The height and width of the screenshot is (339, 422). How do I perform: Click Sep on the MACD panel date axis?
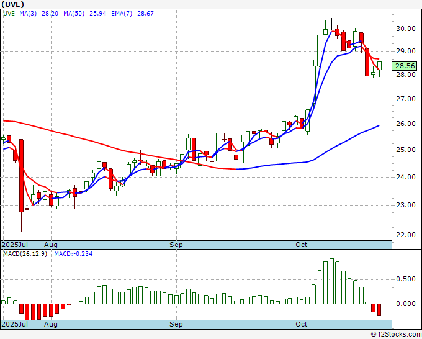176,324
